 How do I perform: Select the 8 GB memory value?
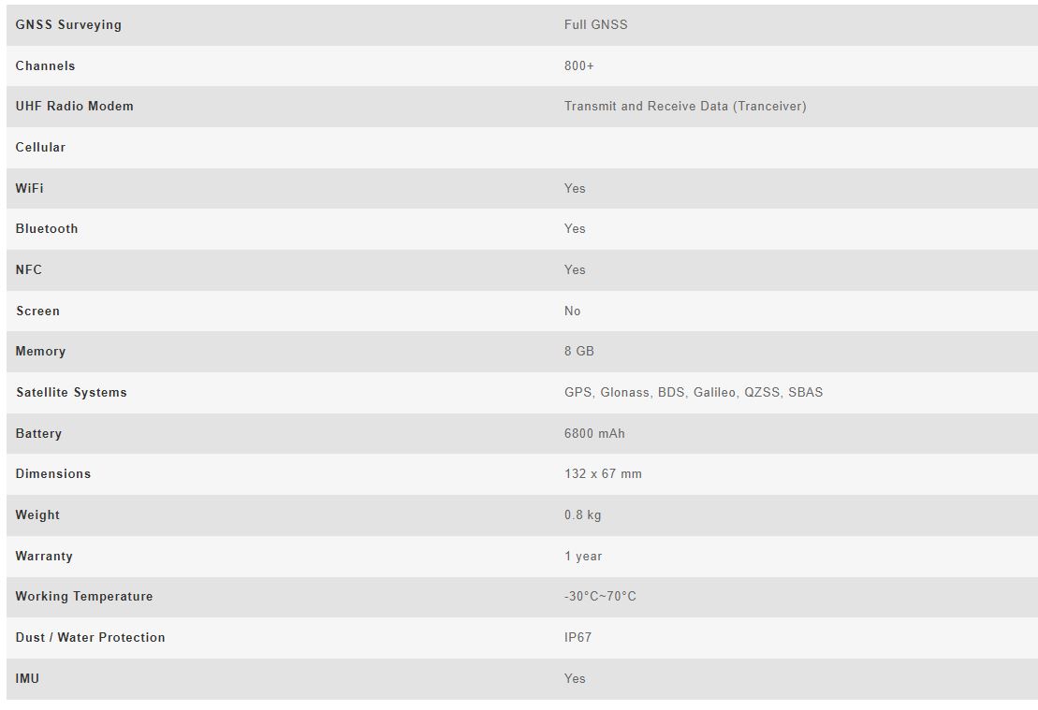tap(578, 352)
